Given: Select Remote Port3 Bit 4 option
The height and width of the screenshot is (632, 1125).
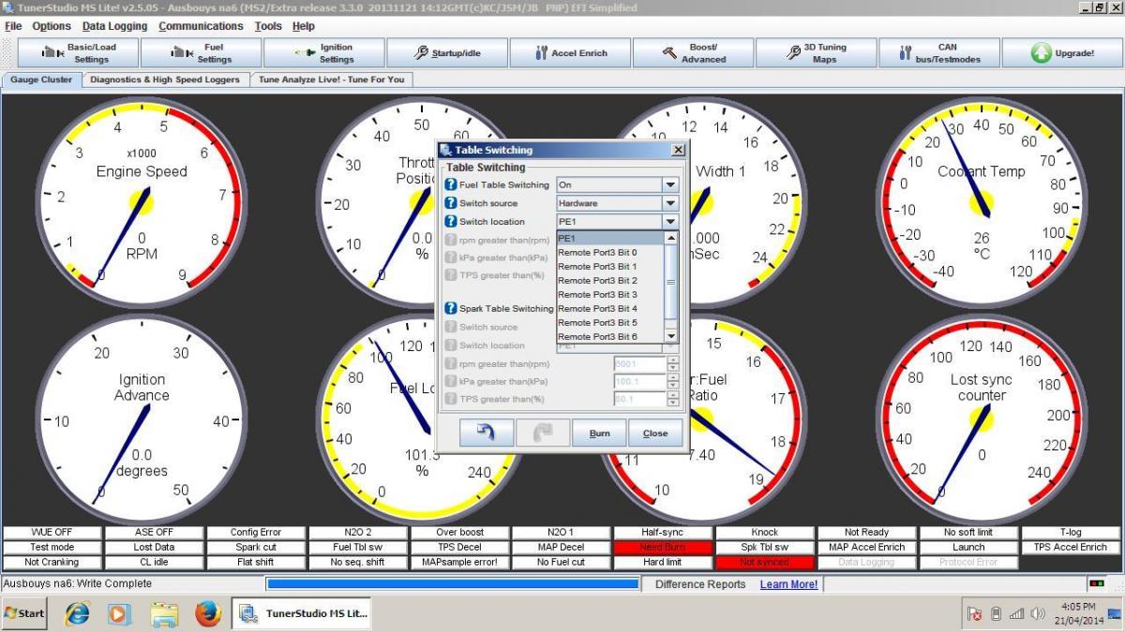Looking at the screenshot, I should click(x=610, y=308).
